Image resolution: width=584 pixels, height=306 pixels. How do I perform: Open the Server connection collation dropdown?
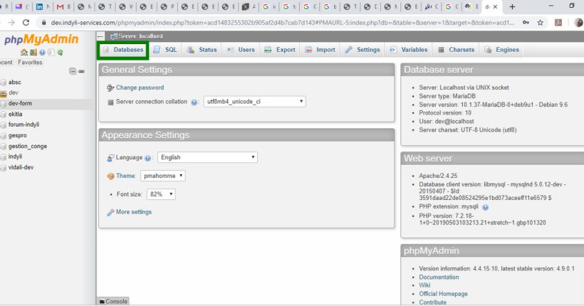tap(254, 102)
